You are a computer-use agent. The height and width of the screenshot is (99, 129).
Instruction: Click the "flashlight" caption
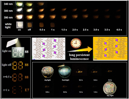66,80
